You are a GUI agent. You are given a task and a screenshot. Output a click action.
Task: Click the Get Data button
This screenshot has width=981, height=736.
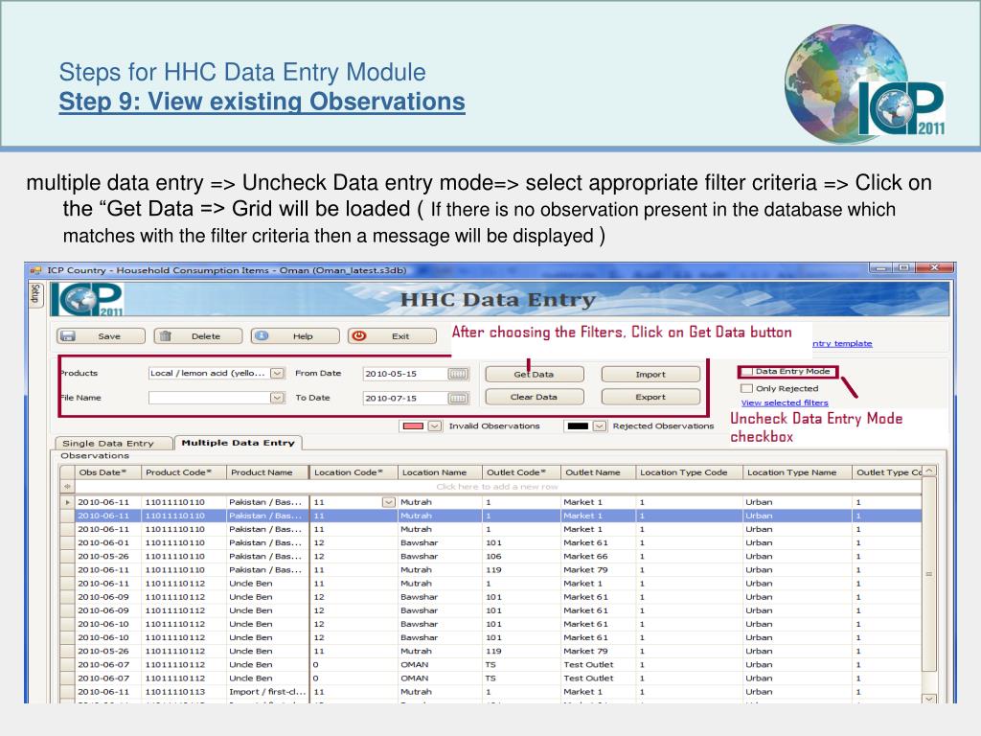coord(534,375)
